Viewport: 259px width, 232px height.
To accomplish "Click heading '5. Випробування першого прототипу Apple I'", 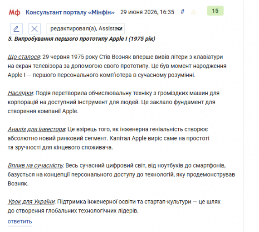I will 68,39.
